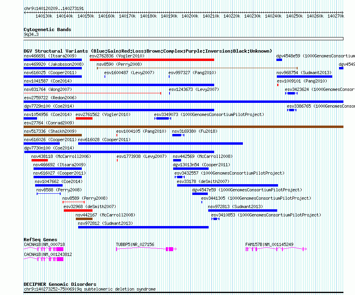The image size is (355, 295).
Task: Open nsv442167 (McCarroll2008) variant
Action: (x=105, y=215)
